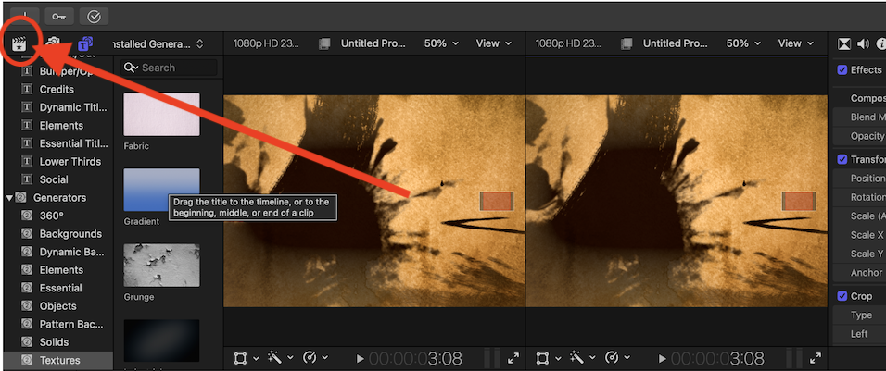Select the Solids generators category
The height and width of the screenshot is (371, 886).
58,341
